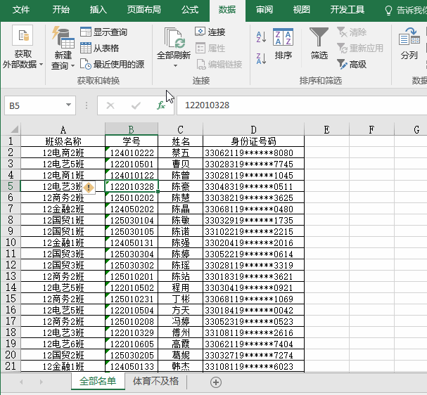This screenshot has height=395, width=427.
Task: Click cell 12电艺6班
Action: point(63,344)
